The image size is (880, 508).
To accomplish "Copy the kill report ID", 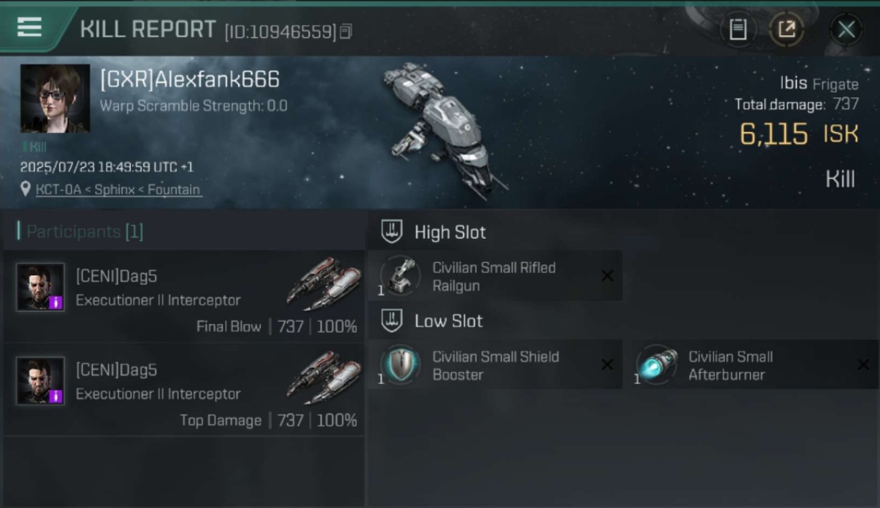I will (x=345, y=31).
